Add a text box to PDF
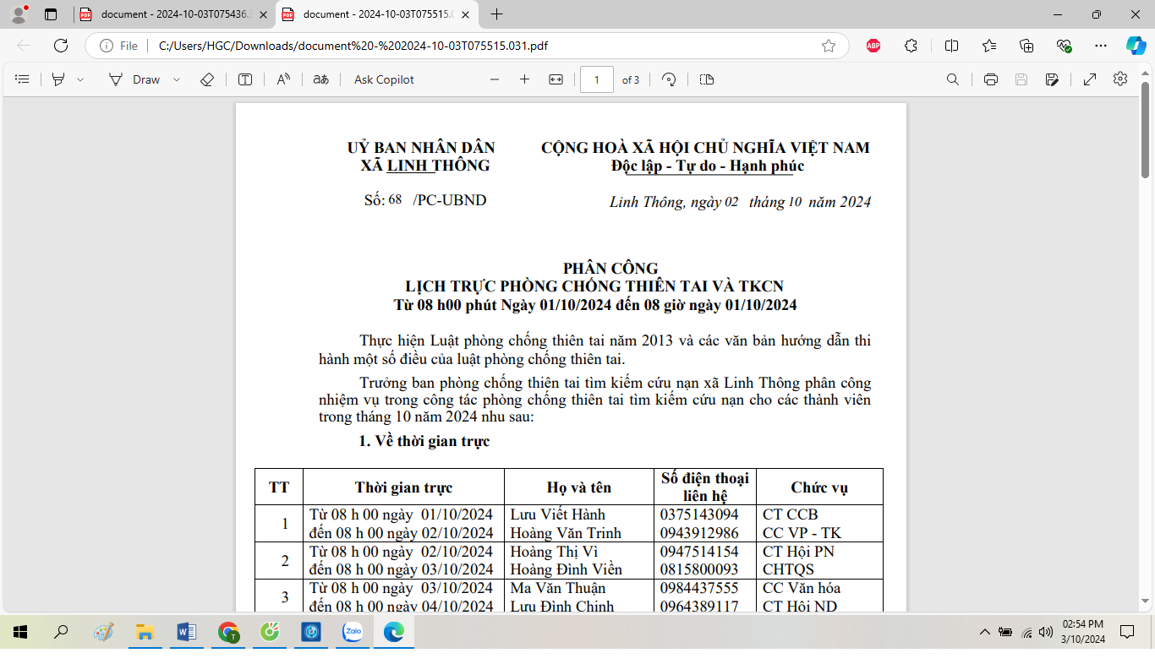1155x664 pixels. coord(245,79)
